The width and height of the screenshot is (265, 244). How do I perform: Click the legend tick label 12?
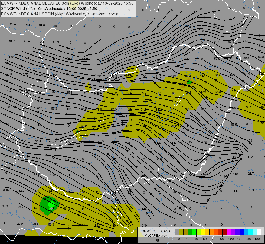point(187,239)
